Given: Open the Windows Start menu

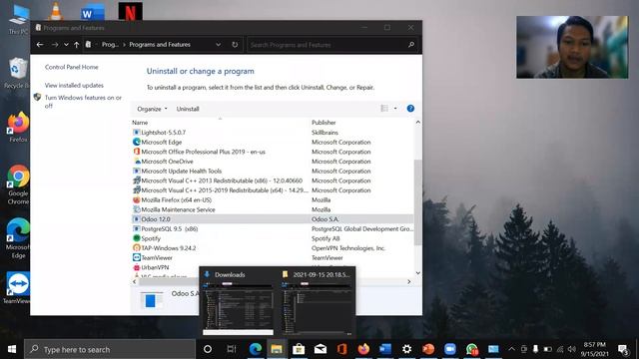Looking at the screenshot, I should (12, 349).
